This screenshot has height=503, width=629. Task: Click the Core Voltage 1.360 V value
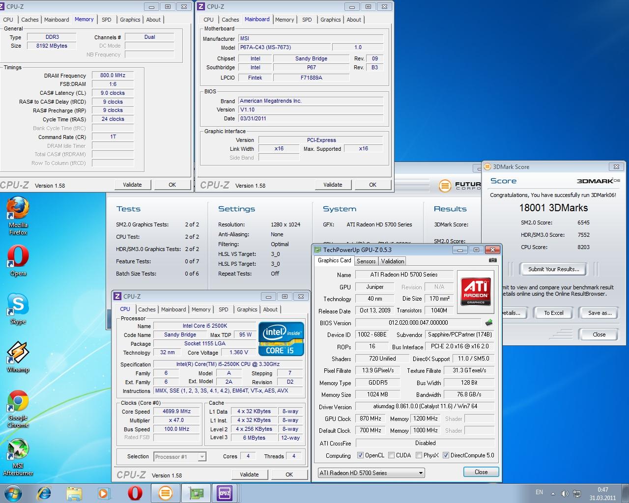pos(239,352)
